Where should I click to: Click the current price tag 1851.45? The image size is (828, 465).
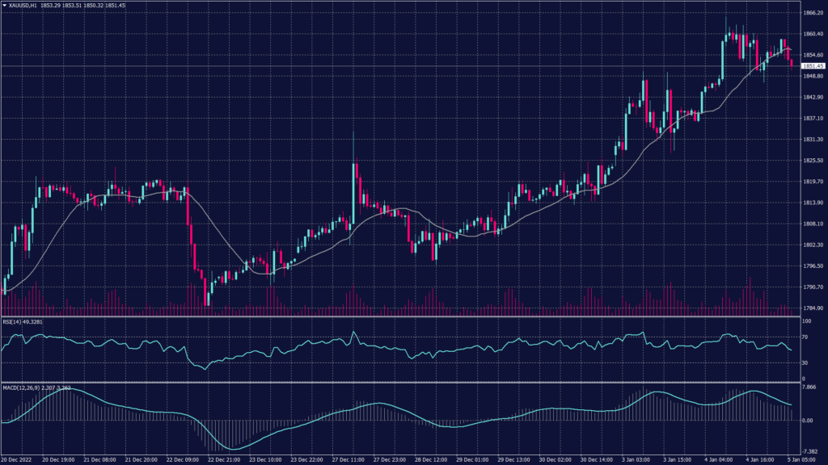[x=813, y=65]
